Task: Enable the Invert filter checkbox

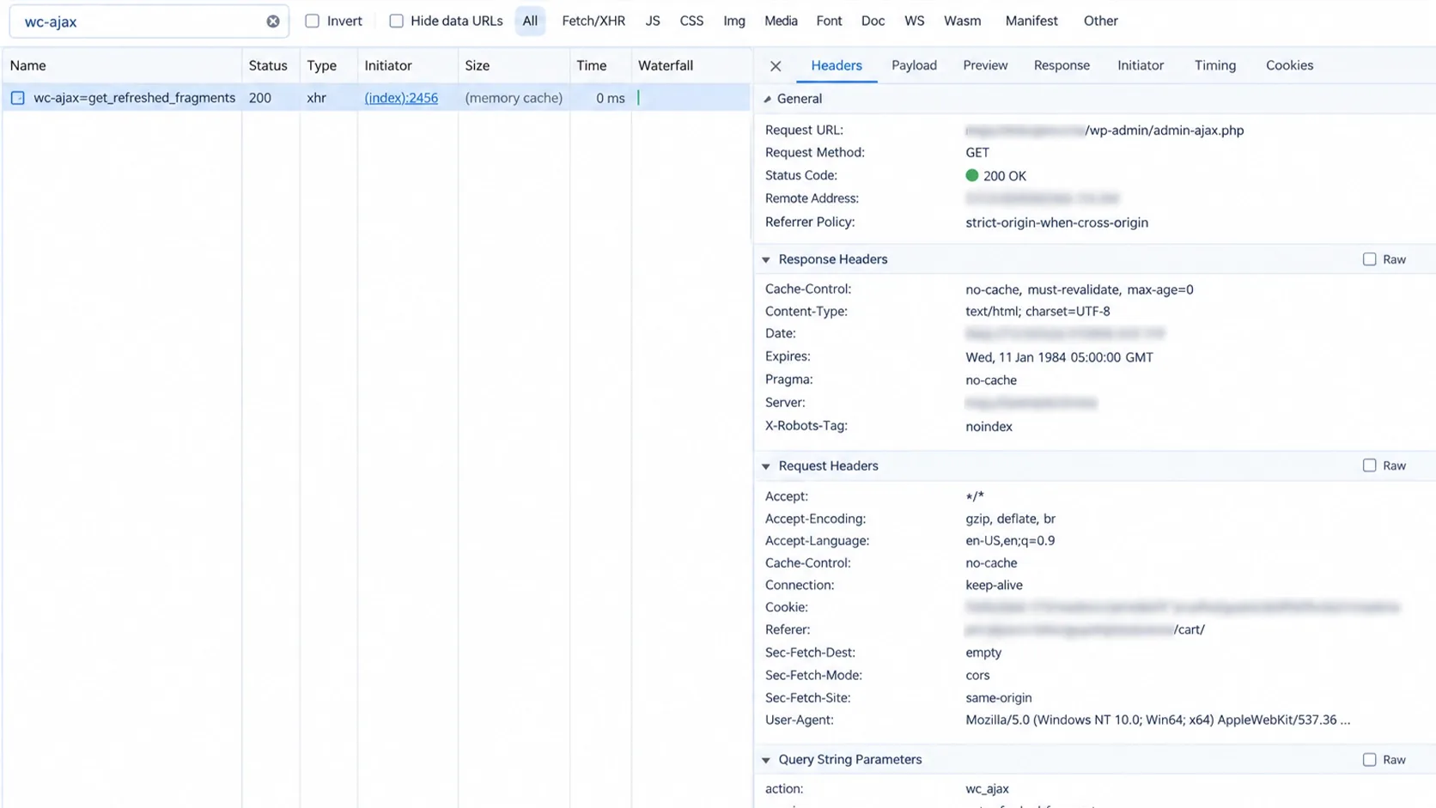Action: tap(313, 21)
